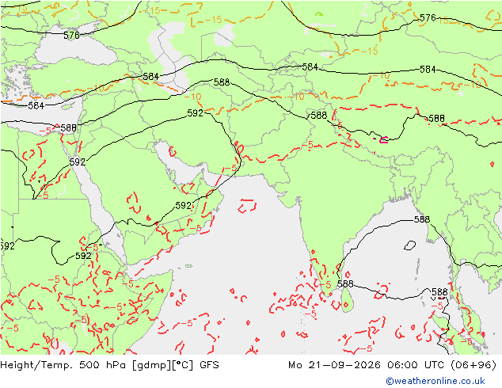Click the 588 label over northern Iran

[x=222, y=82]
